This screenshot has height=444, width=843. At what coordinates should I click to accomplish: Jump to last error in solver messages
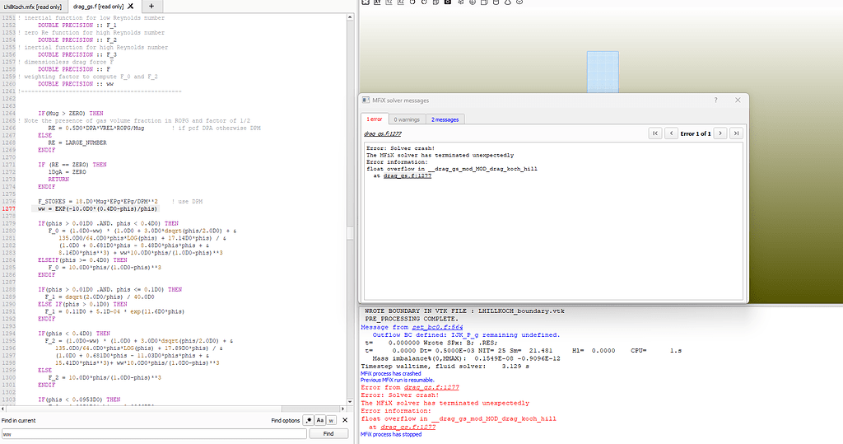pyautogui.click(x=735, y=133)
